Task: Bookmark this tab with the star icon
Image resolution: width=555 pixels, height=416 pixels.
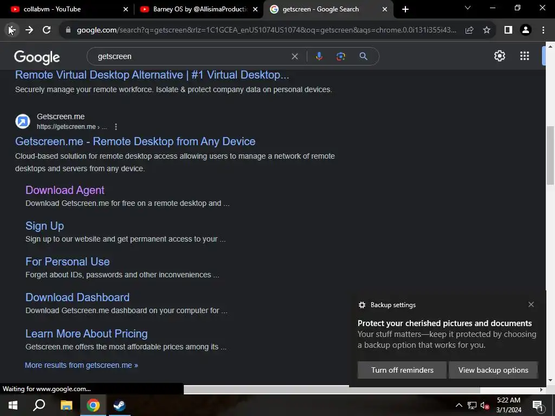Action: tap(487, 30)
